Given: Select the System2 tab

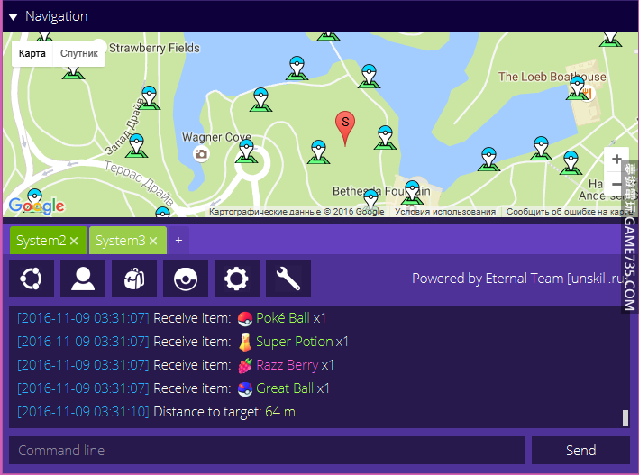Looking at the screenshot, I should tap(41, 241).
